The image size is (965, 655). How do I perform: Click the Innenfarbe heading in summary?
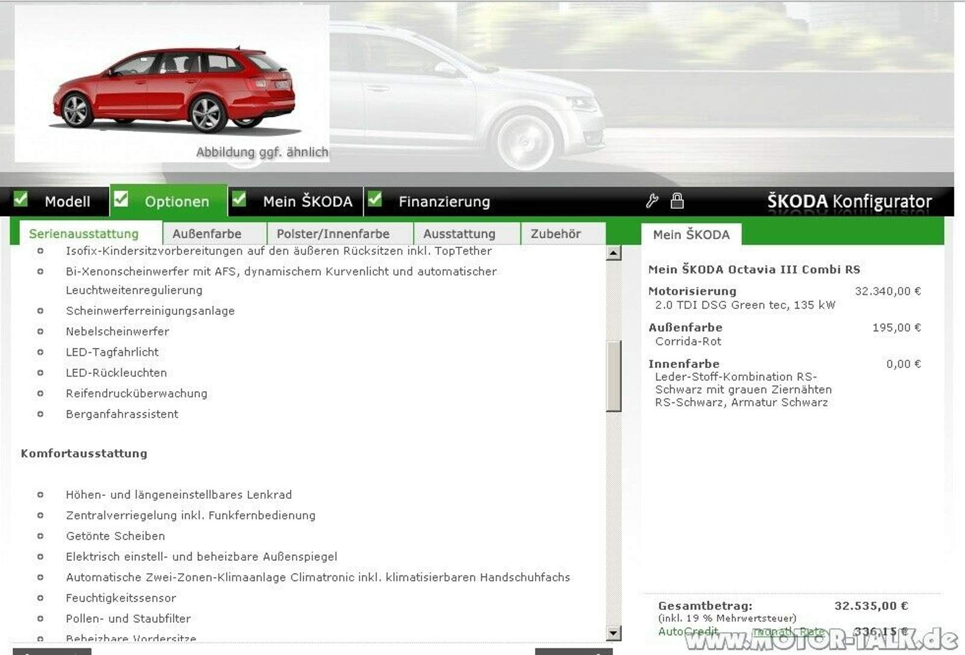pyautogui.click(x=684, y=364)
